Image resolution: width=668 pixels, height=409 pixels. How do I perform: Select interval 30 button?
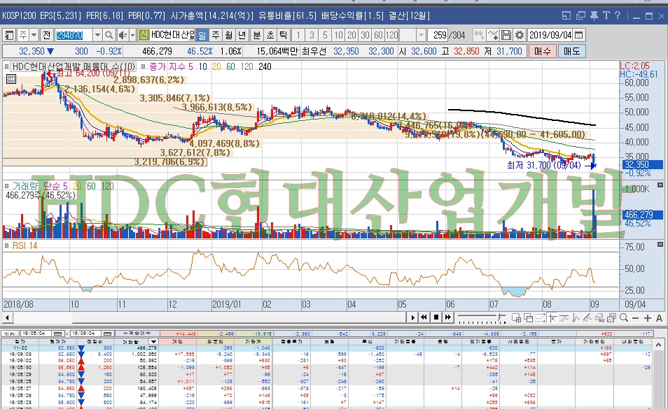coord(365,35)
